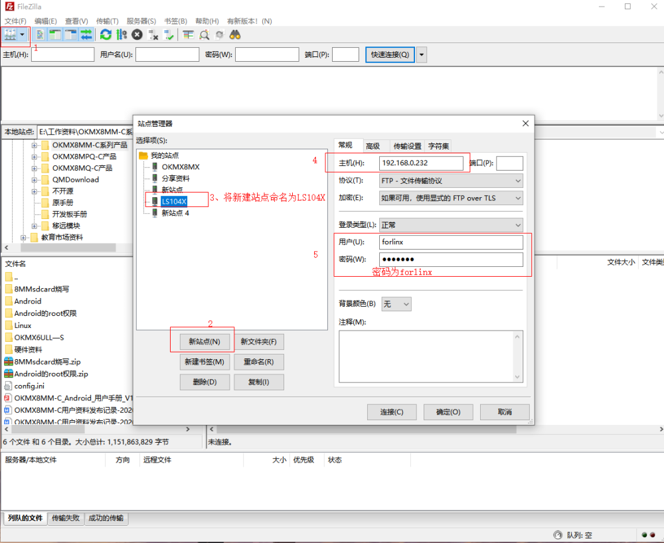This screenshot has height=543, width=664.
Task: Toggle the local directory tree view icon
Action: point(55,35)
